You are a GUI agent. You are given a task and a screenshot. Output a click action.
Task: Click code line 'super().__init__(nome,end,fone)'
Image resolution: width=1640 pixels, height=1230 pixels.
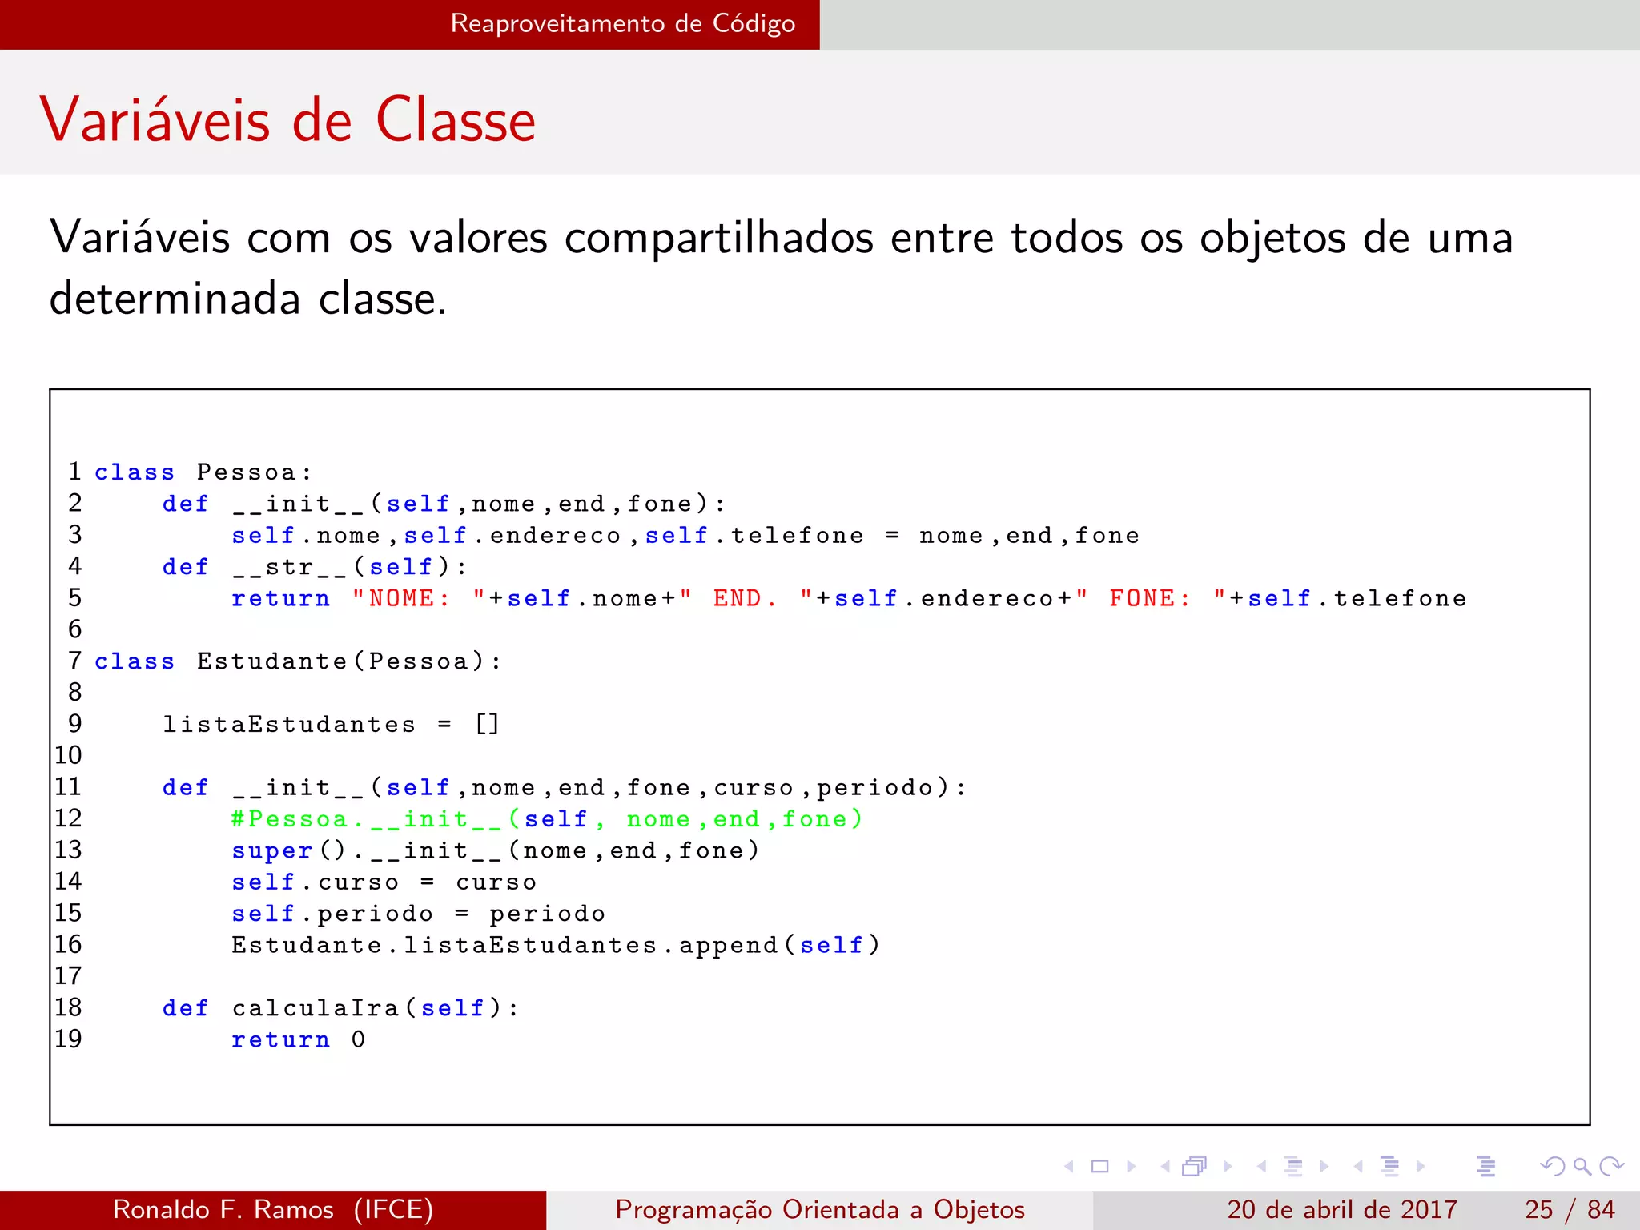tap(496, 850)
